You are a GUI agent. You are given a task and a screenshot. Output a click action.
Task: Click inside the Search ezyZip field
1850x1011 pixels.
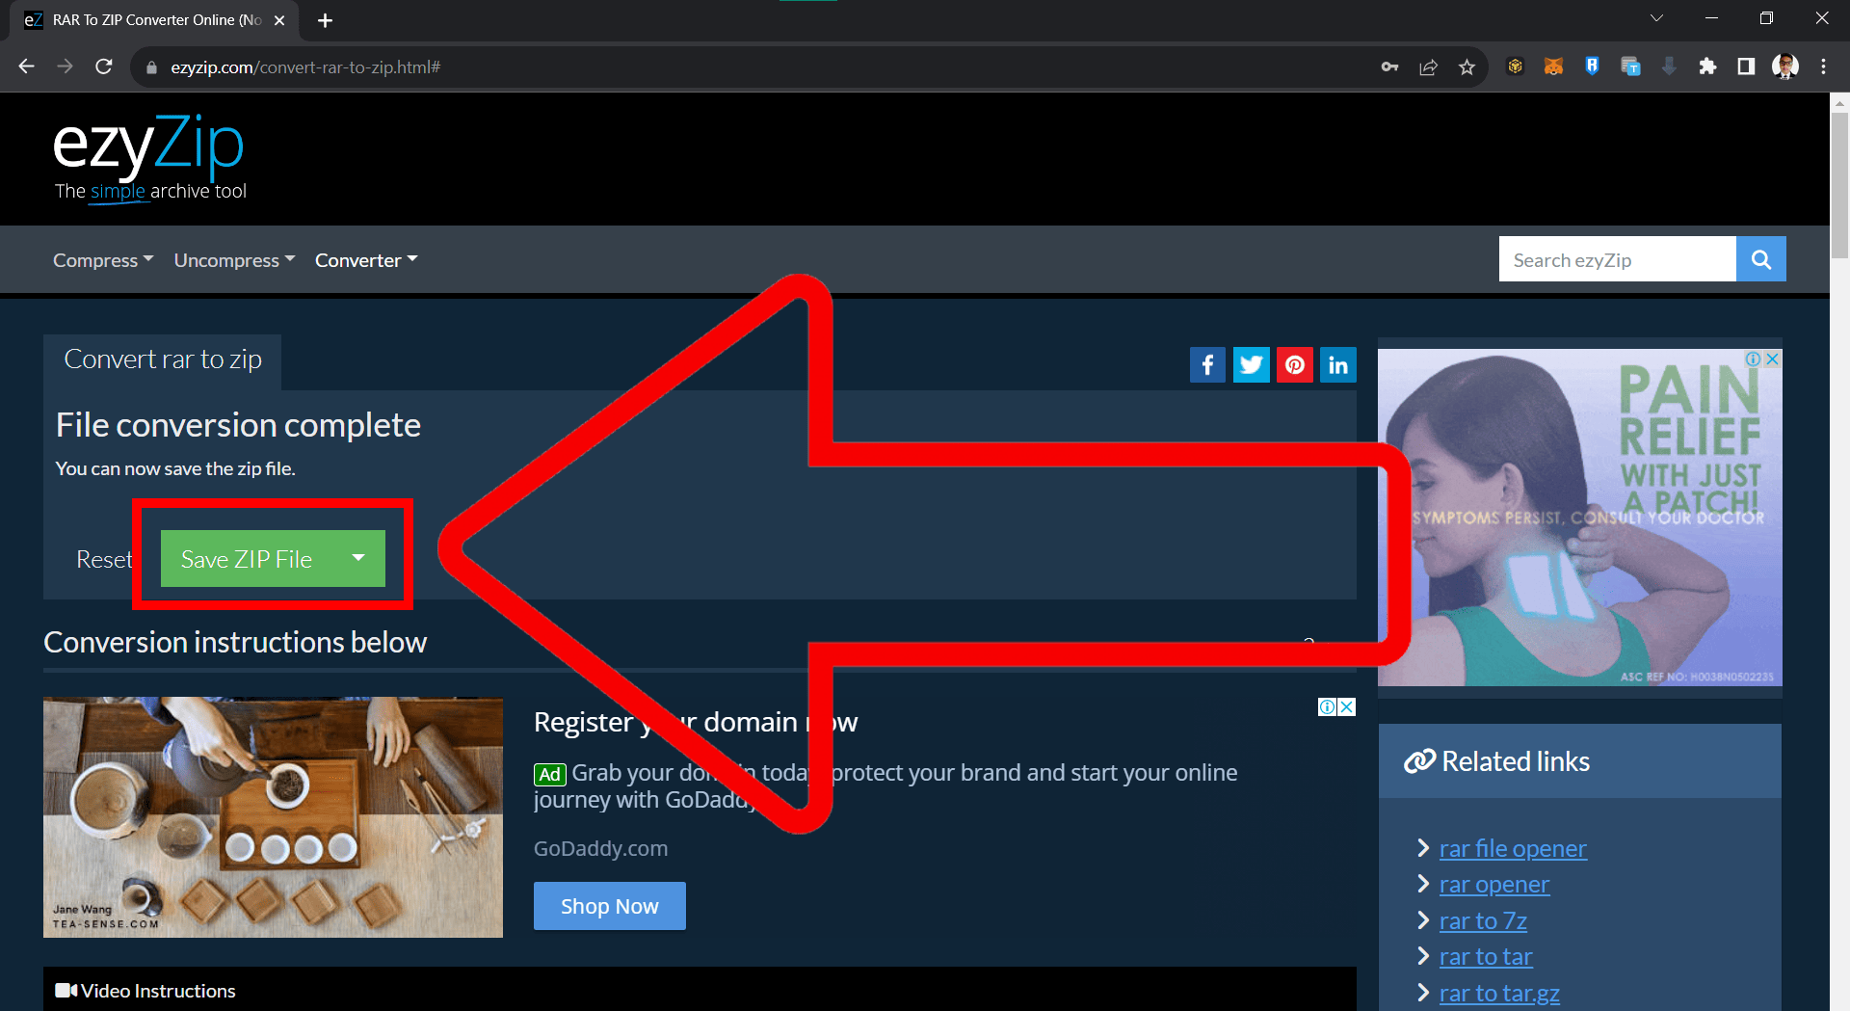[1616, 258]
